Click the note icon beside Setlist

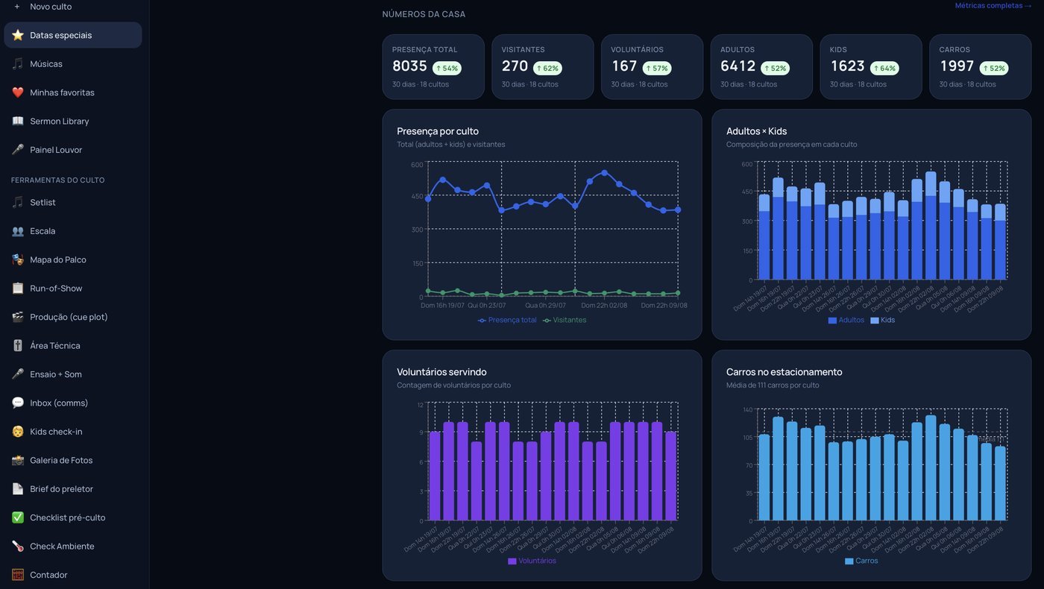18,203
